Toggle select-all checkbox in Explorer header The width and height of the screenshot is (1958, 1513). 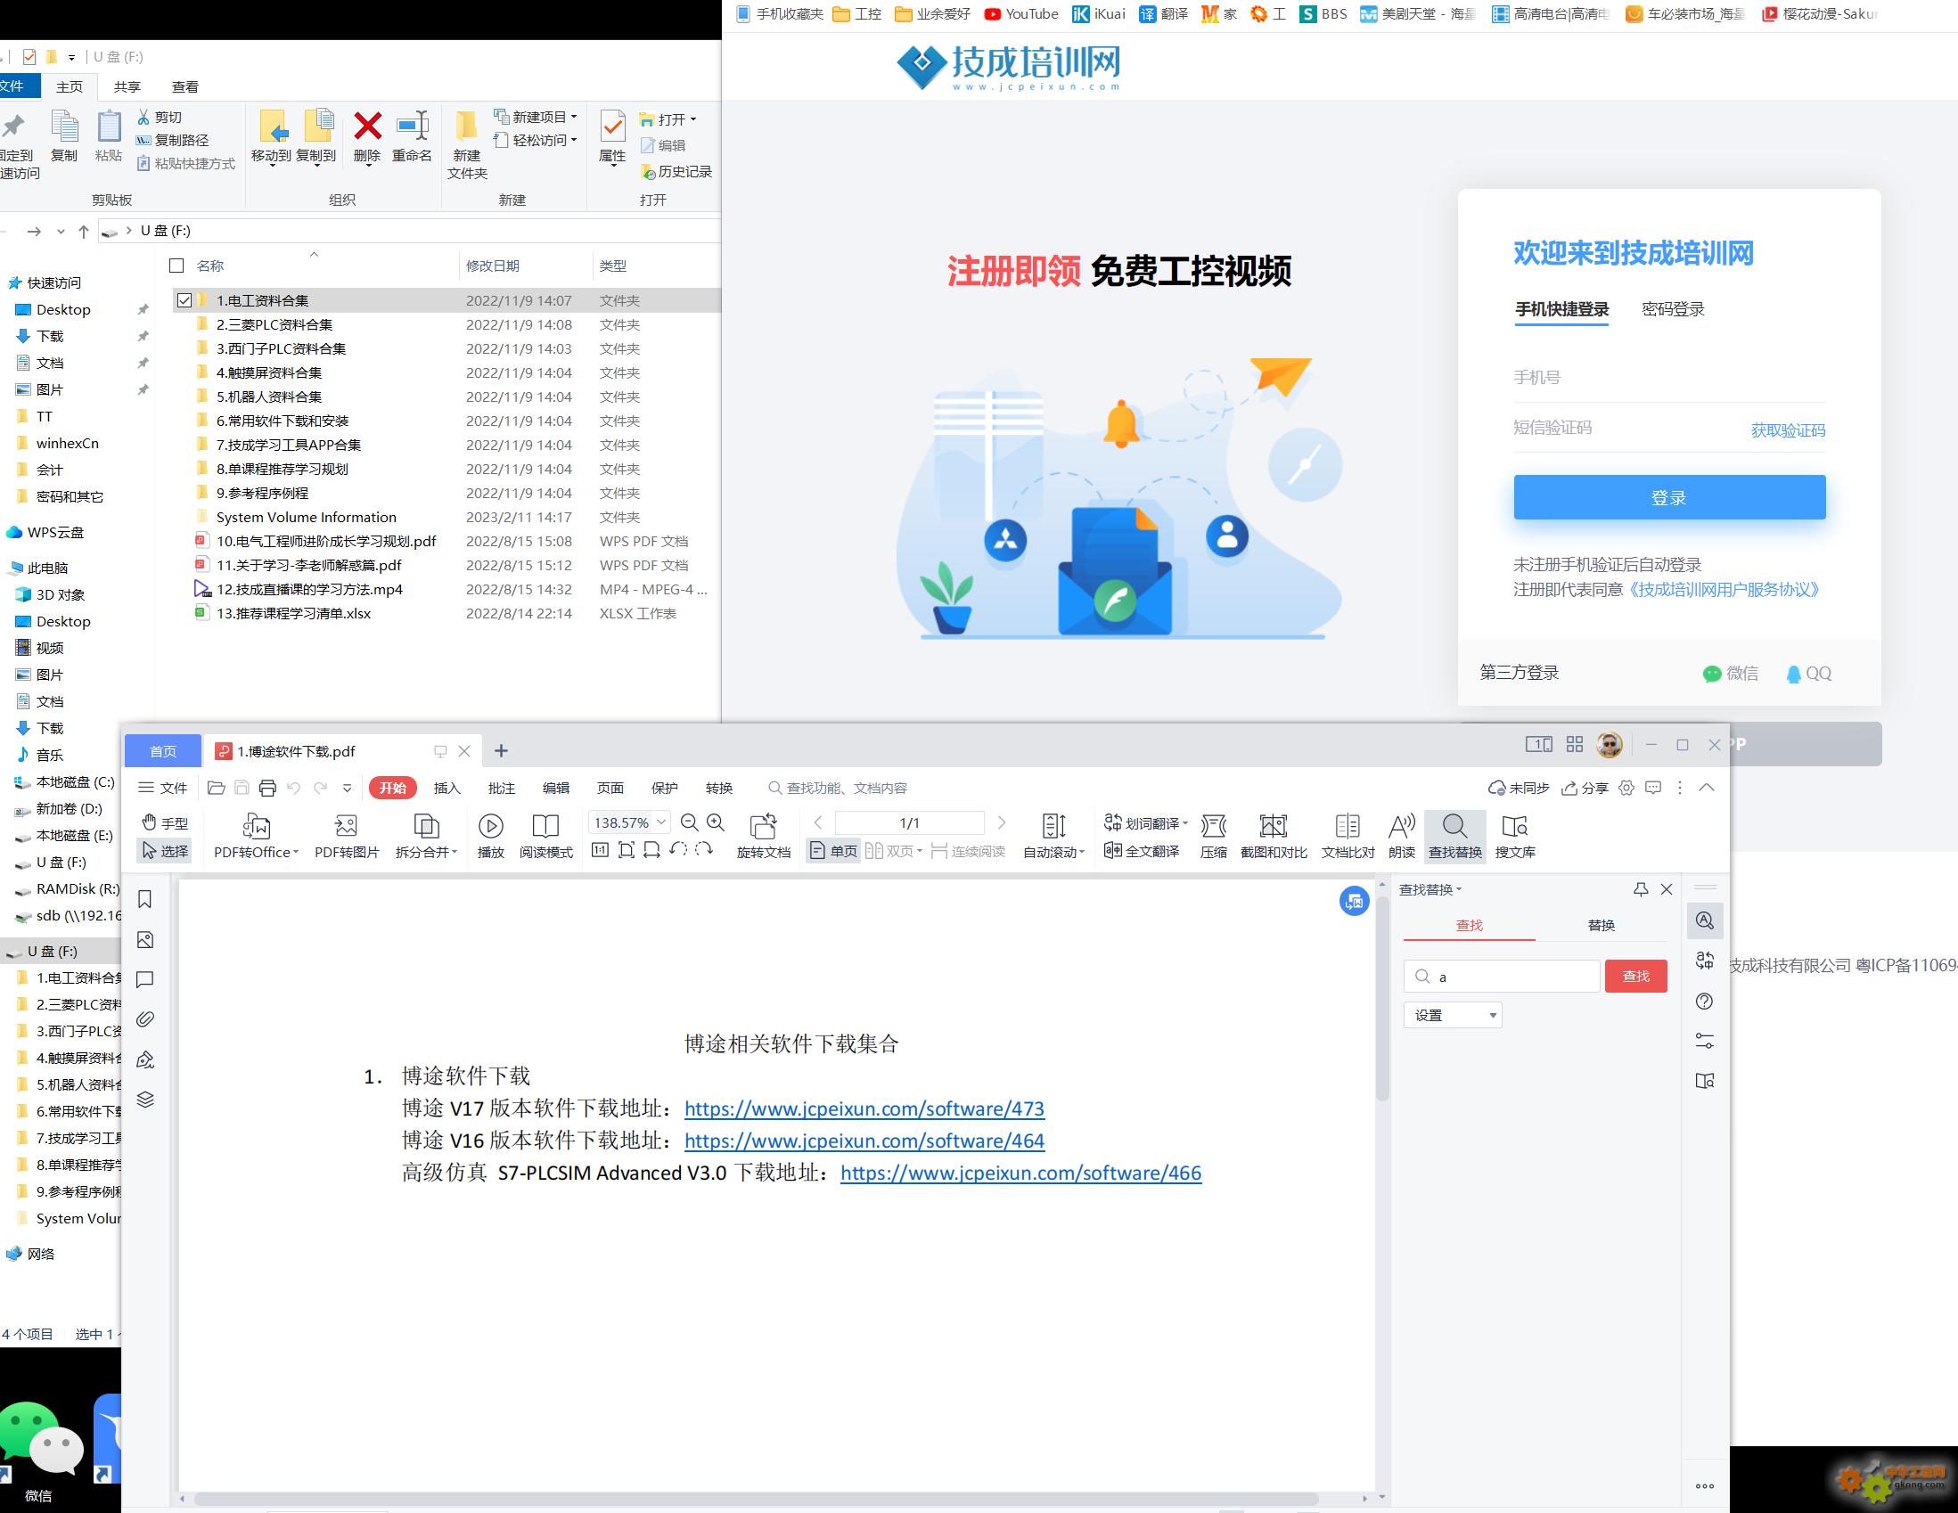click(176, 266)
